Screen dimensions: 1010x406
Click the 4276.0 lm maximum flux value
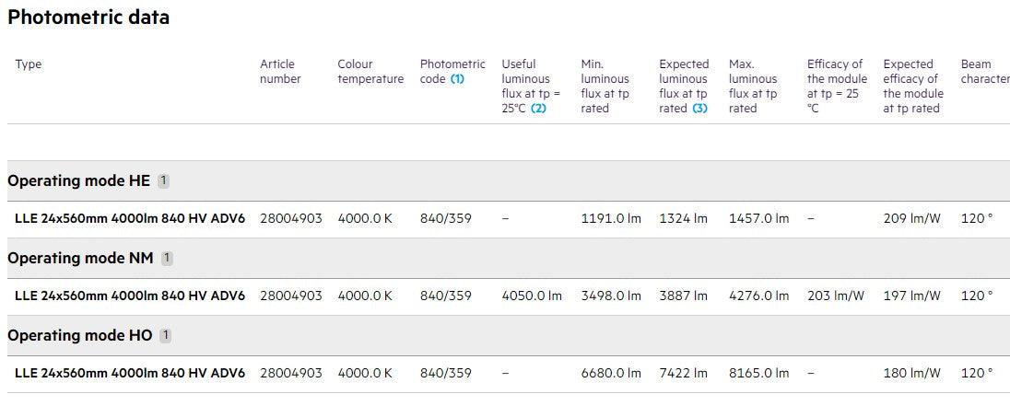tap(758, 296)
